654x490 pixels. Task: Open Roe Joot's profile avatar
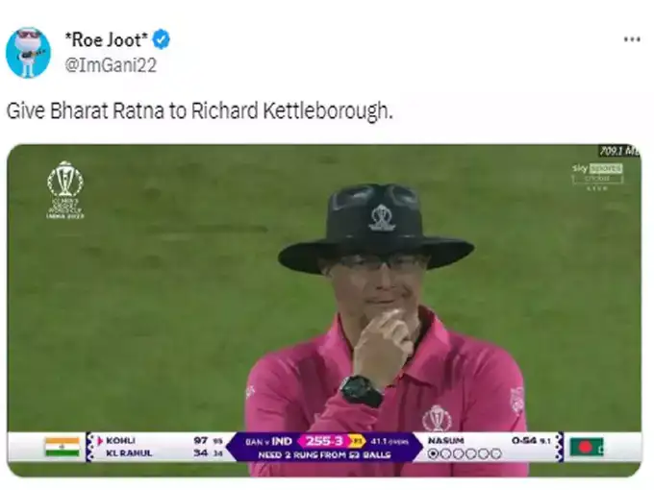coord(28,53)
